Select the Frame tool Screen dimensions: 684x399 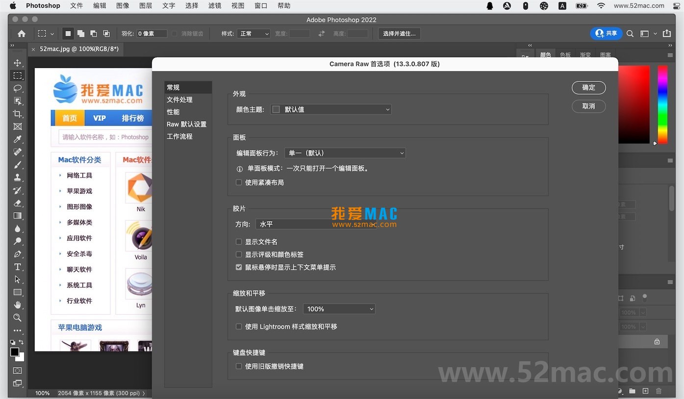tap(18, 126)
